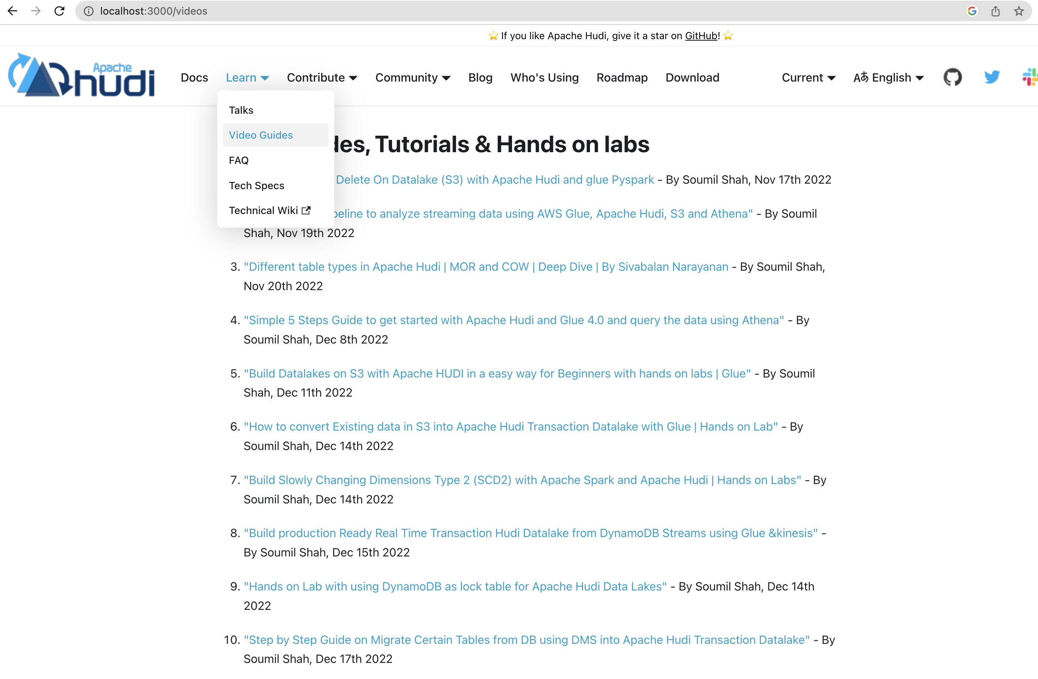Viewport: 1038px width, 679px height.
Task: Open the Hands on Lab DynamoDB lock table video link
Action: (x=455, y=586)
